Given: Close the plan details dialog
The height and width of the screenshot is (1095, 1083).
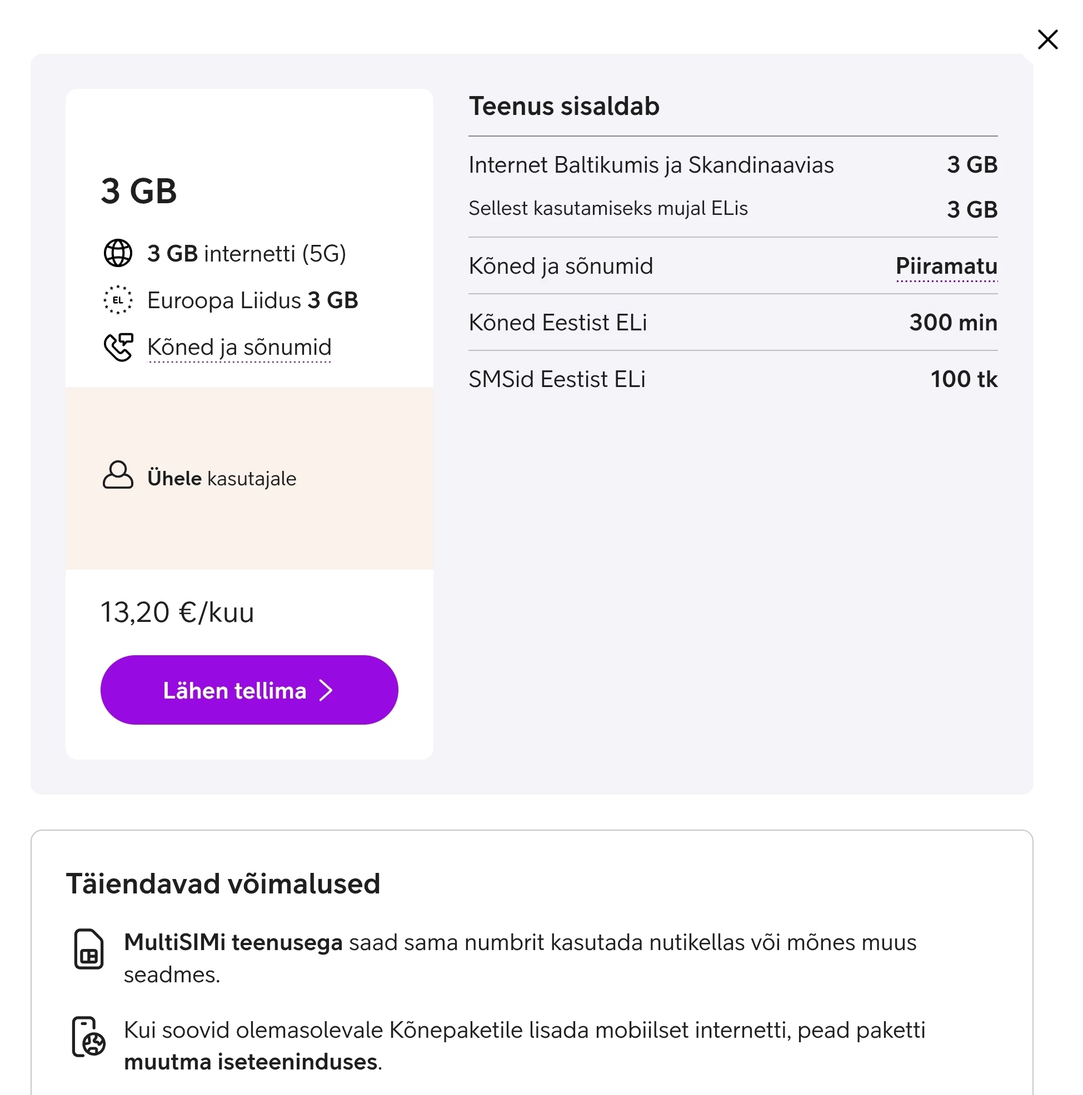Looking at the screenshot, I should (x=1047, y=39).
